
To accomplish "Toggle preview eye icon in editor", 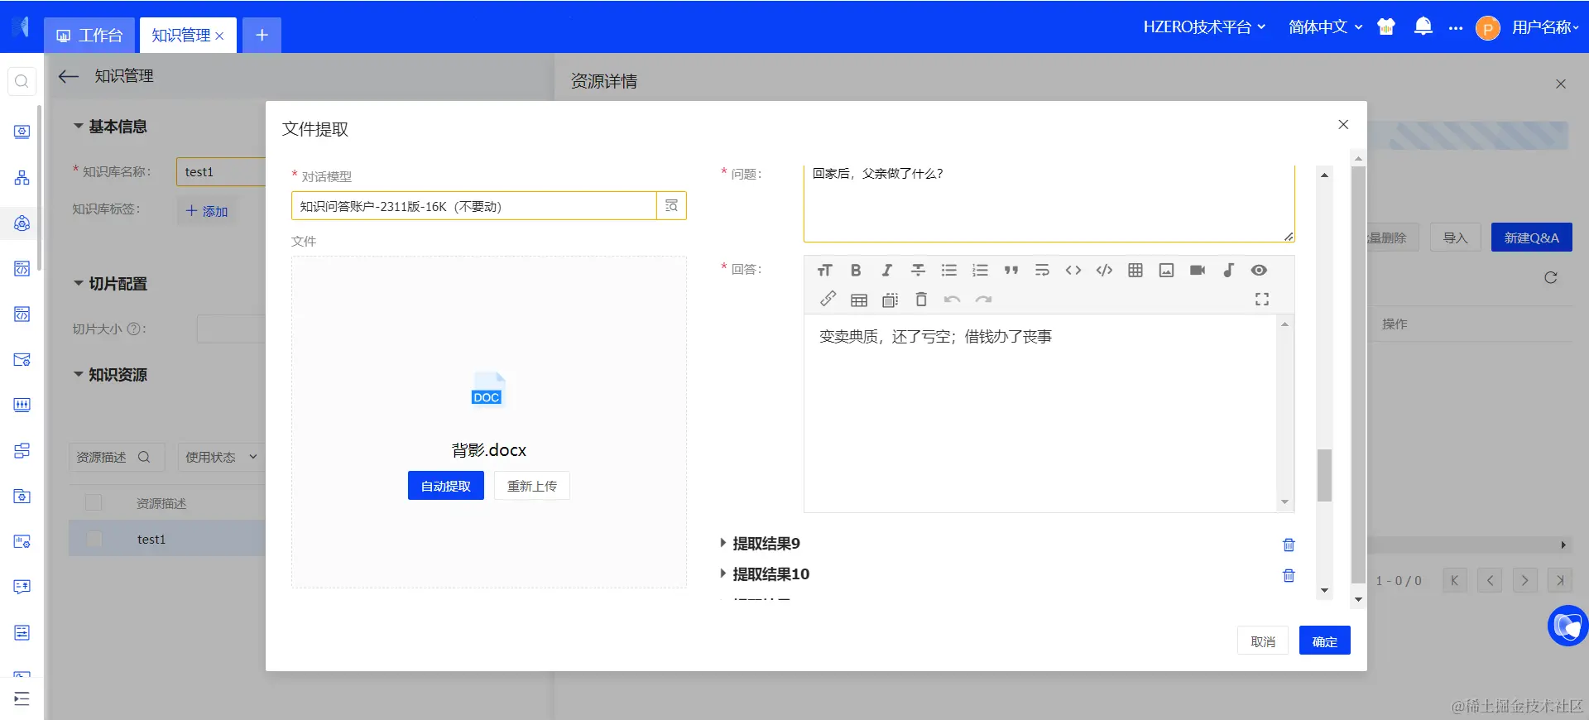I will (x=1259, y=270).
